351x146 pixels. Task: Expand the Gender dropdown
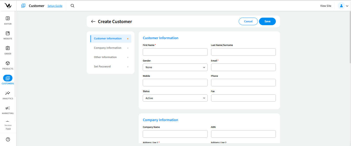click(175, 67)
